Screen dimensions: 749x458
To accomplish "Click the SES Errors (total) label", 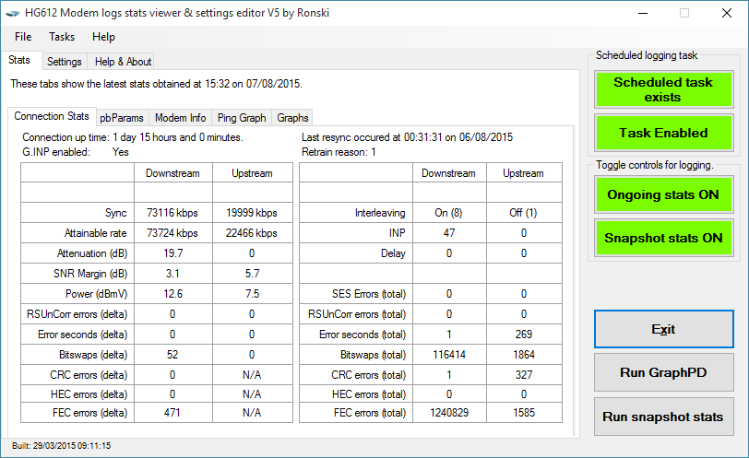I will (x=369, y=294).
